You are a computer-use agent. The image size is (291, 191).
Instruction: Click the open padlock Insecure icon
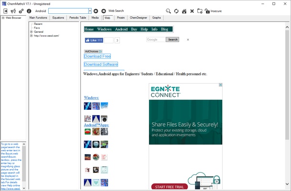pyautogui.click(x=207, y=11)
